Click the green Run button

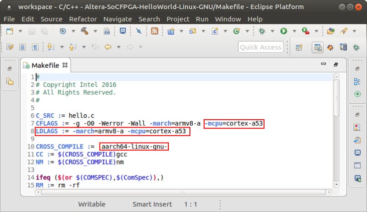coord(284,31)
